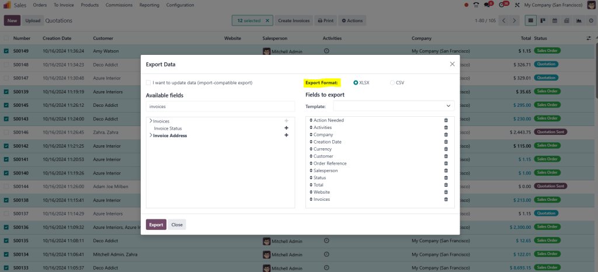
Task: Open the To Invoice menu
Action: click(64, 5)
